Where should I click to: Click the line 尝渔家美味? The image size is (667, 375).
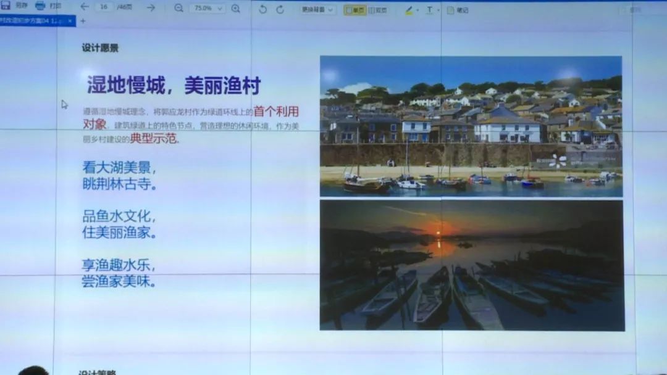(x=119, y=281)
